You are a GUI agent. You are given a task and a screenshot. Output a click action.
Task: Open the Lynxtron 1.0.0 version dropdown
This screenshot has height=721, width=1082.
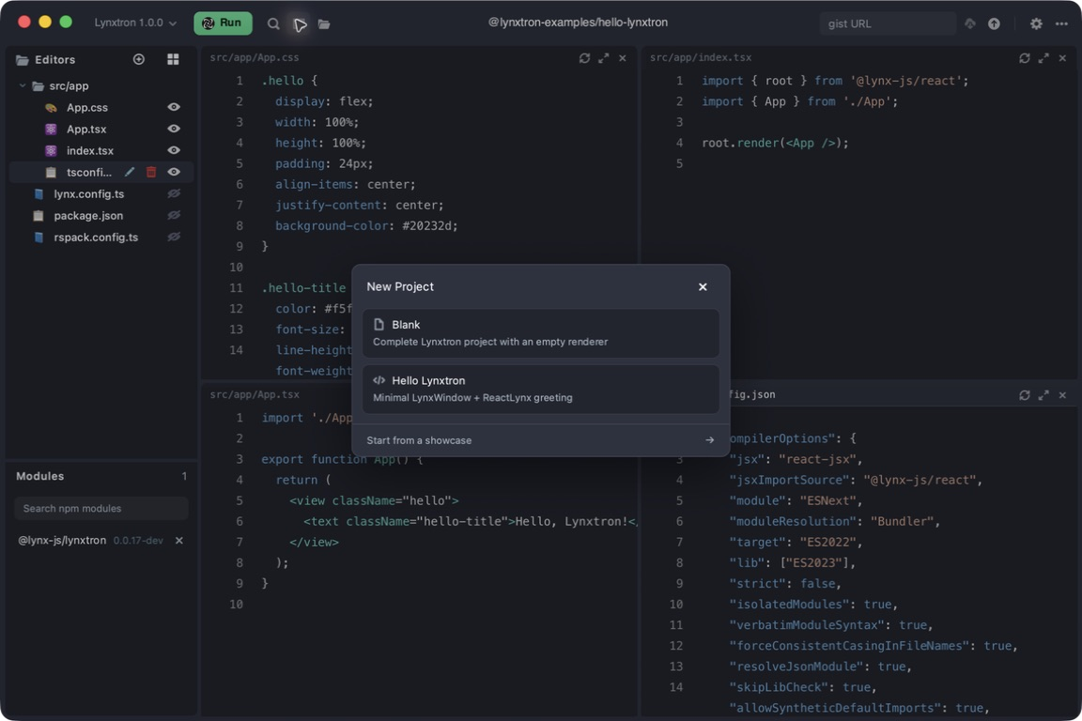tap(135, 23)
